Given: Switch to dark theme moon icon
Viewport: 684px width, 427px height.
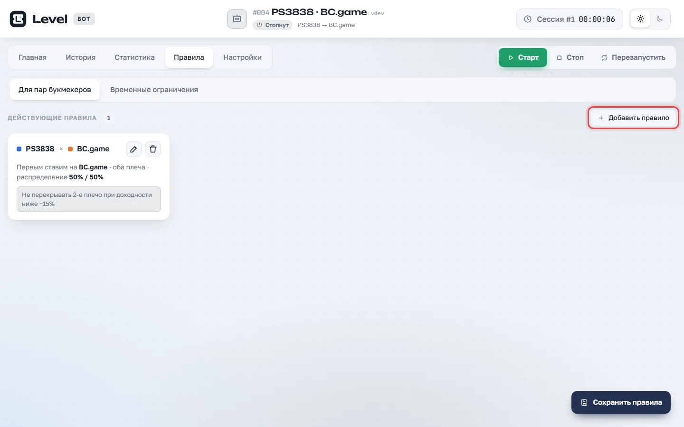Looking at the screenshot, I should 660,19.
